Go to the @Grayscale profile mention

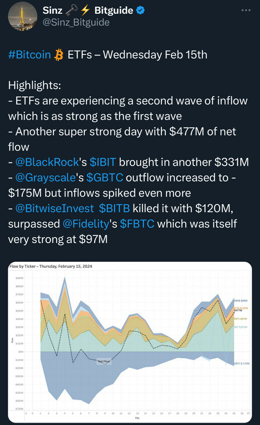tap(45, 177)
